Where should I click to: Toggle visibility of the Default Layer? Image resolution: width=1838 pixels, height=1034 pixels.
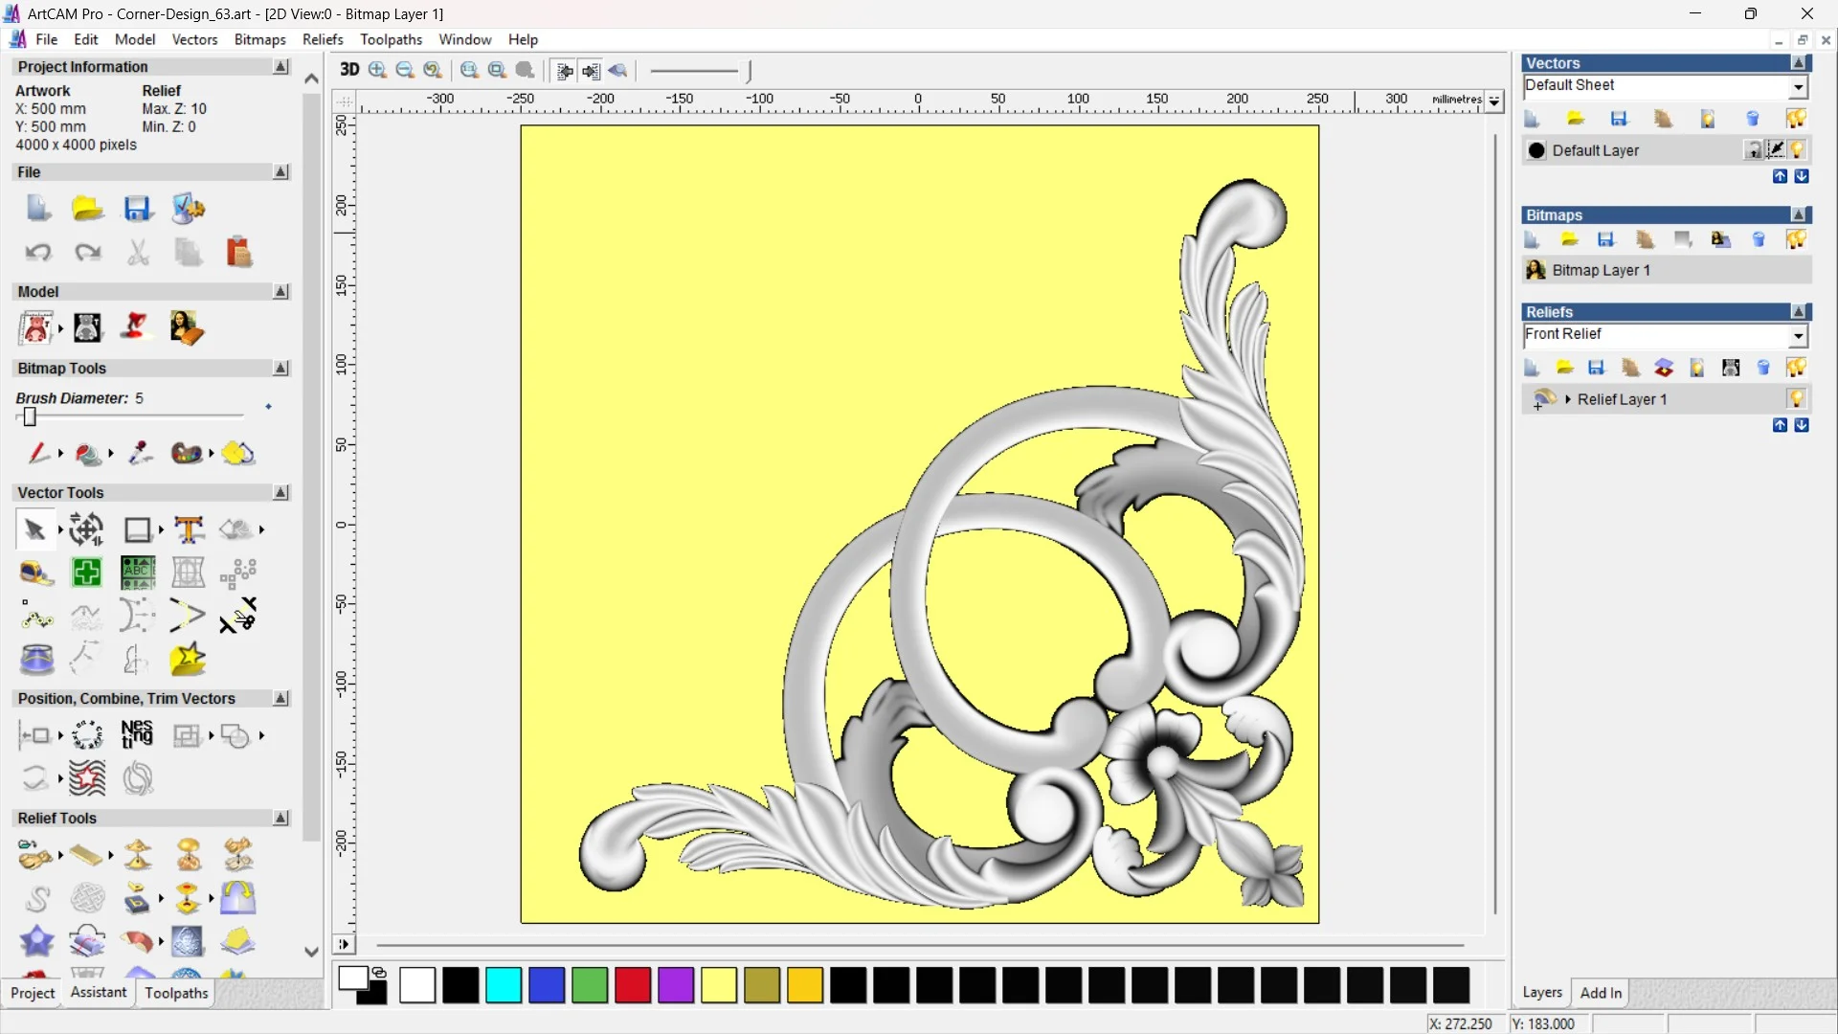pyautogui.click(x=1798, y=150)
